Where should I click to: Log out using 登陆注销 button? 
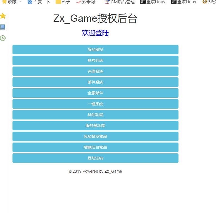point(95,158)
